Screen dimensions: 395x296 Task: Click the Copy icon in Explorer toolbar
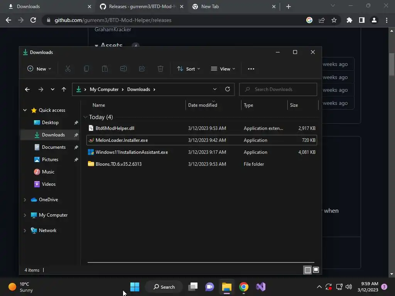[86, 69]
